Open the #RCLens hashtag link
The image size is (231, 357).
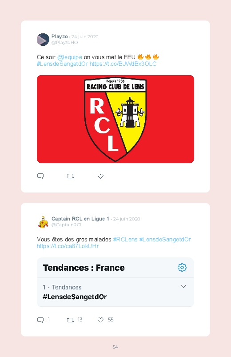tap(125, 239)
